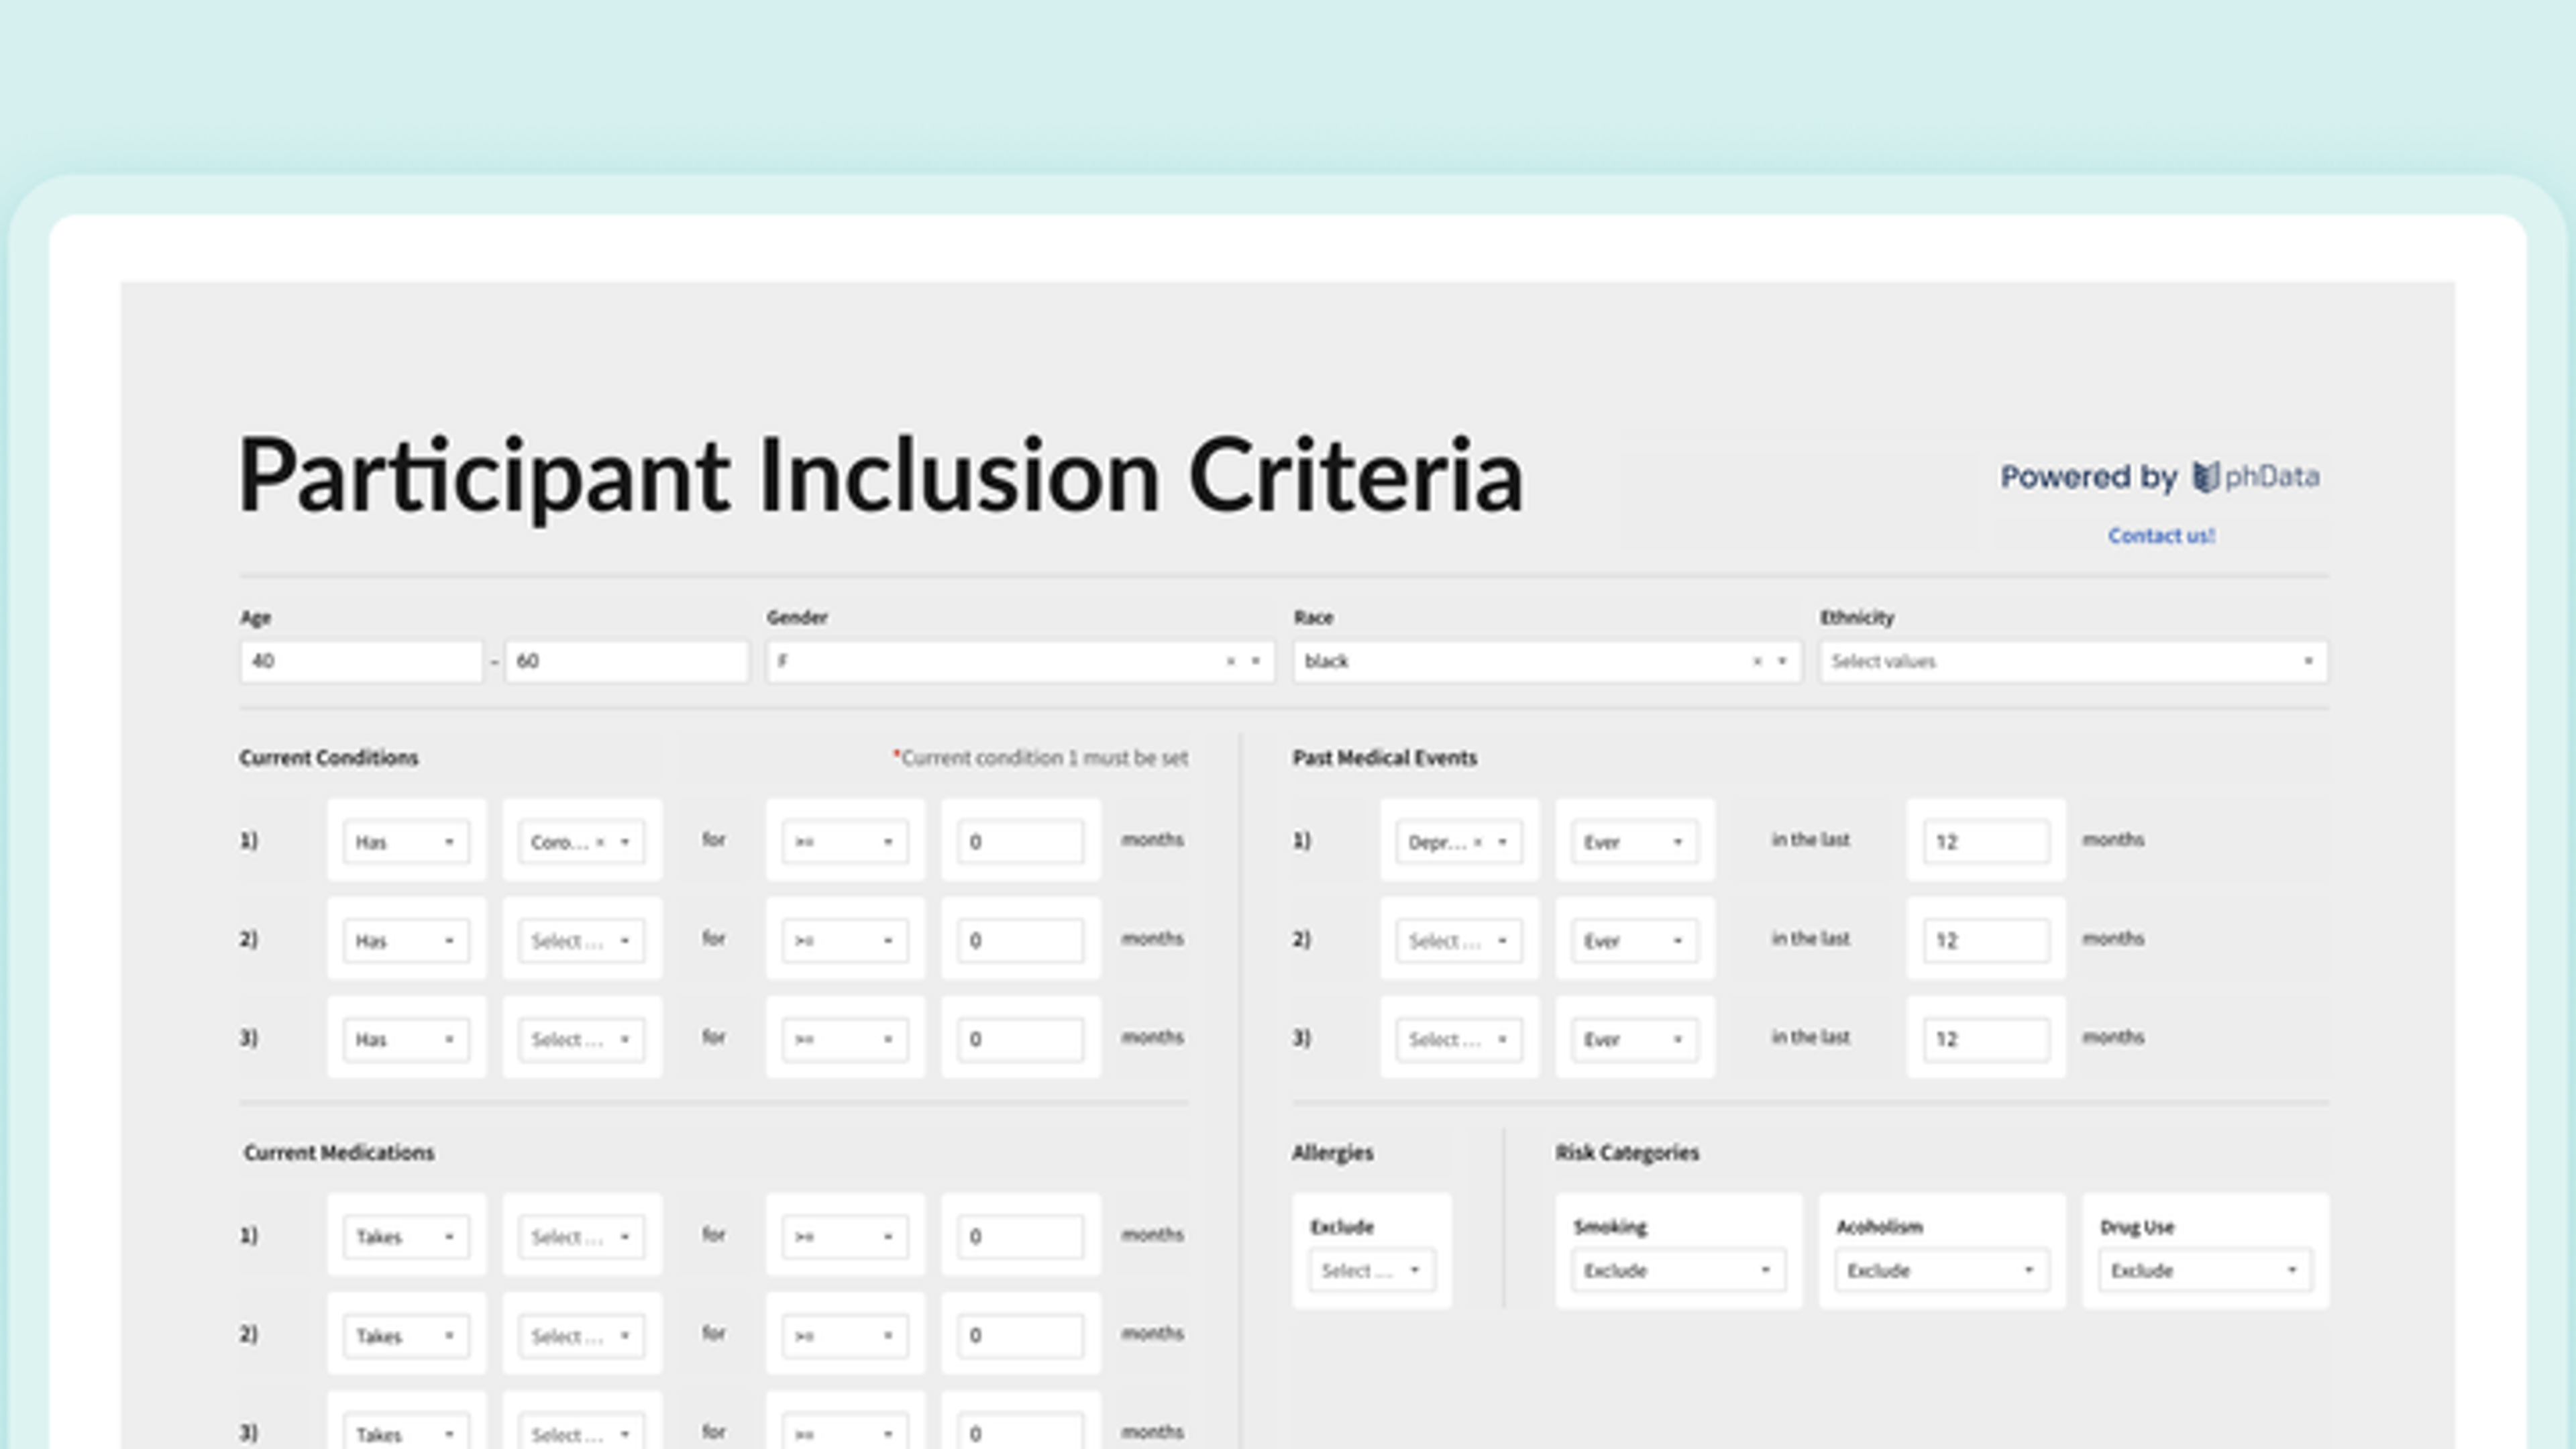Open the Has dropdown in condition row 2
2576x1449 pixels.
click(x=406, y=940)
